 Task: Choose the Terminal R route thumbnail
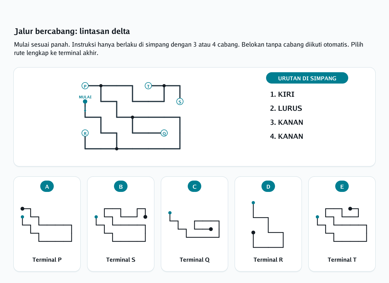[x=268, y=225]
